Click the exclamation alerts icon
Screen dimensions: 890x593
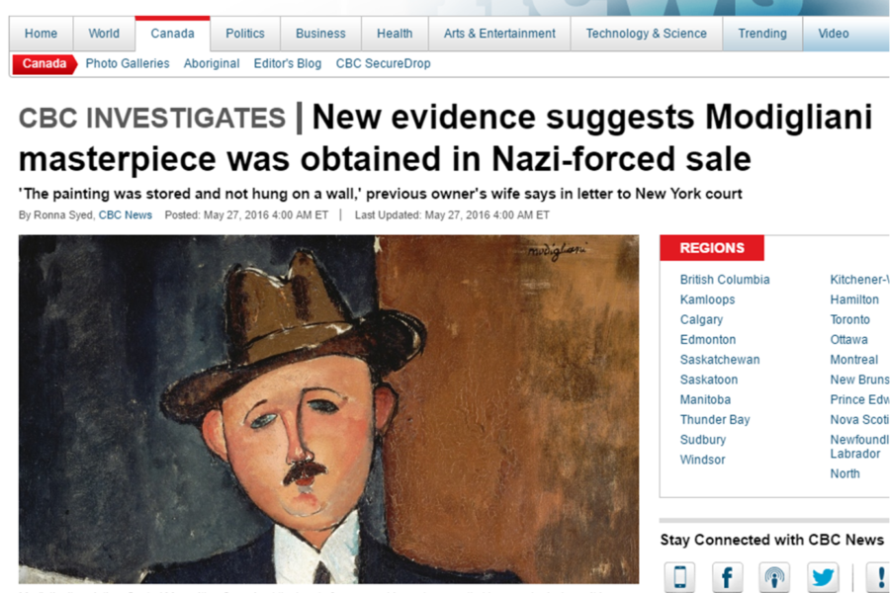[x=879, y=577]
